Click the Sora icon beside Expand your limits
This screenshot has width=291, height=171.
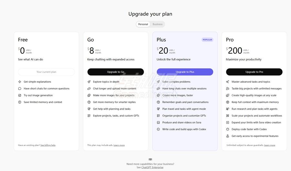[228, 123]
